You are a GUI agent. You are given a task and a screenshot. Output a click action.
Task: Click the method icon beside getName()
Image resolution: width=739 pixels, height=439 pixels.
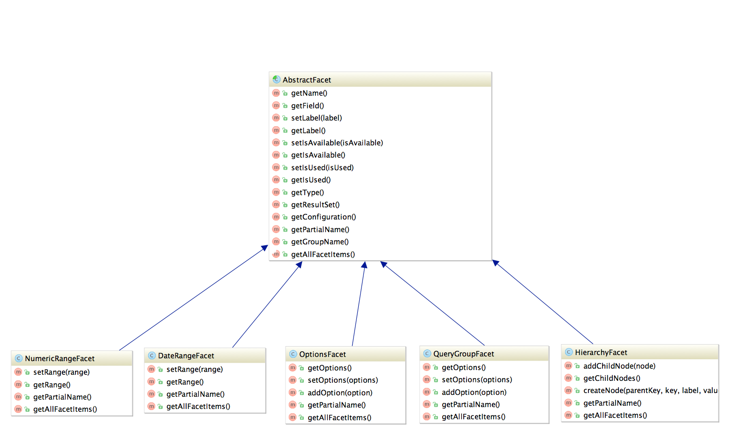point(276,93)
